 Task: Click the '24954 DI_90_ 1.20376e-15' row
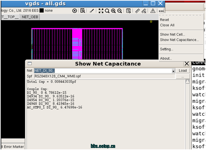click(x=51, y=100)
